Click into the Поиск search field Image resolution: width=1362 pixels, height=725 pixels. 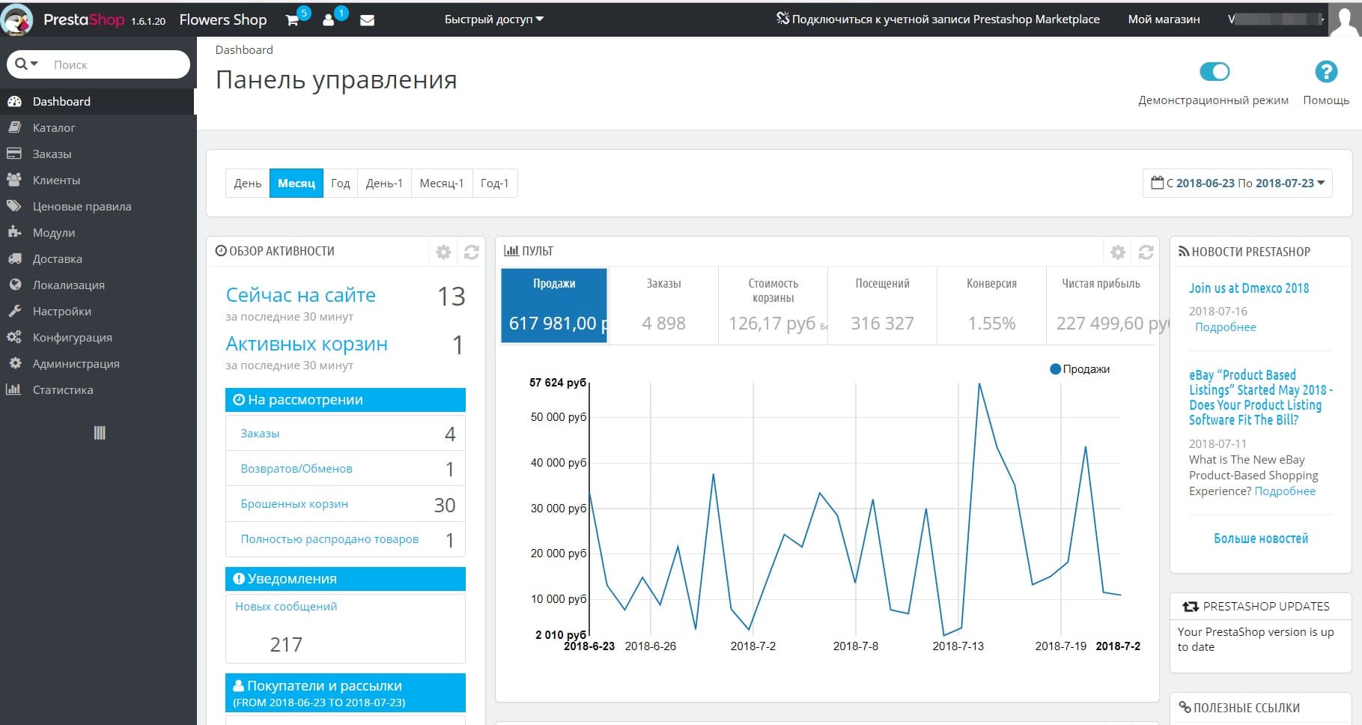pyautogui.click(x=116, y=64)
